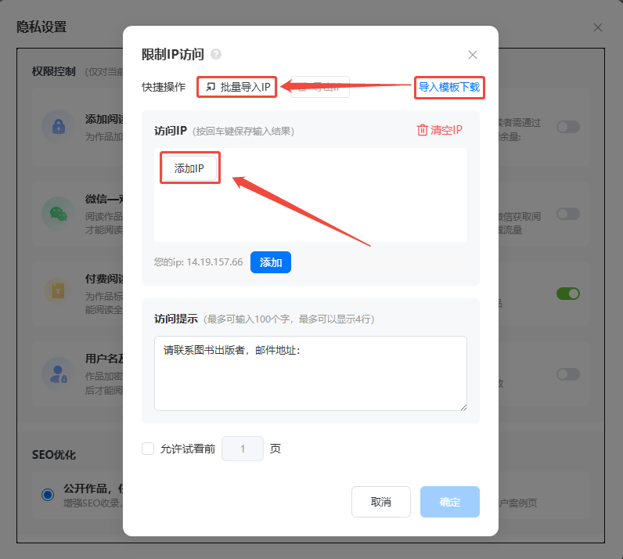Screen dimensions: 623x559
Task: Click the trial page number field
Action: [243, 449]
